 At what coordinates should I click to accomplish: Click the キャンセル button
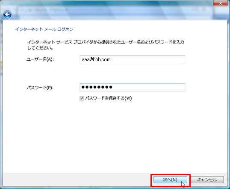[x=207, y=180]
